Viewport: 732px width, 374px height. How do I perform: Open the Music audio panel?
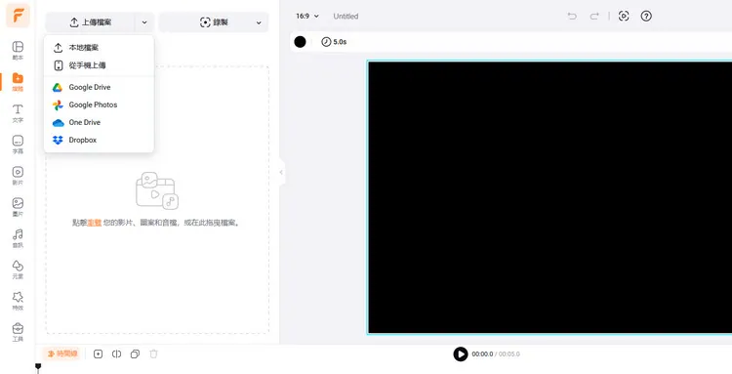(18, 238)
